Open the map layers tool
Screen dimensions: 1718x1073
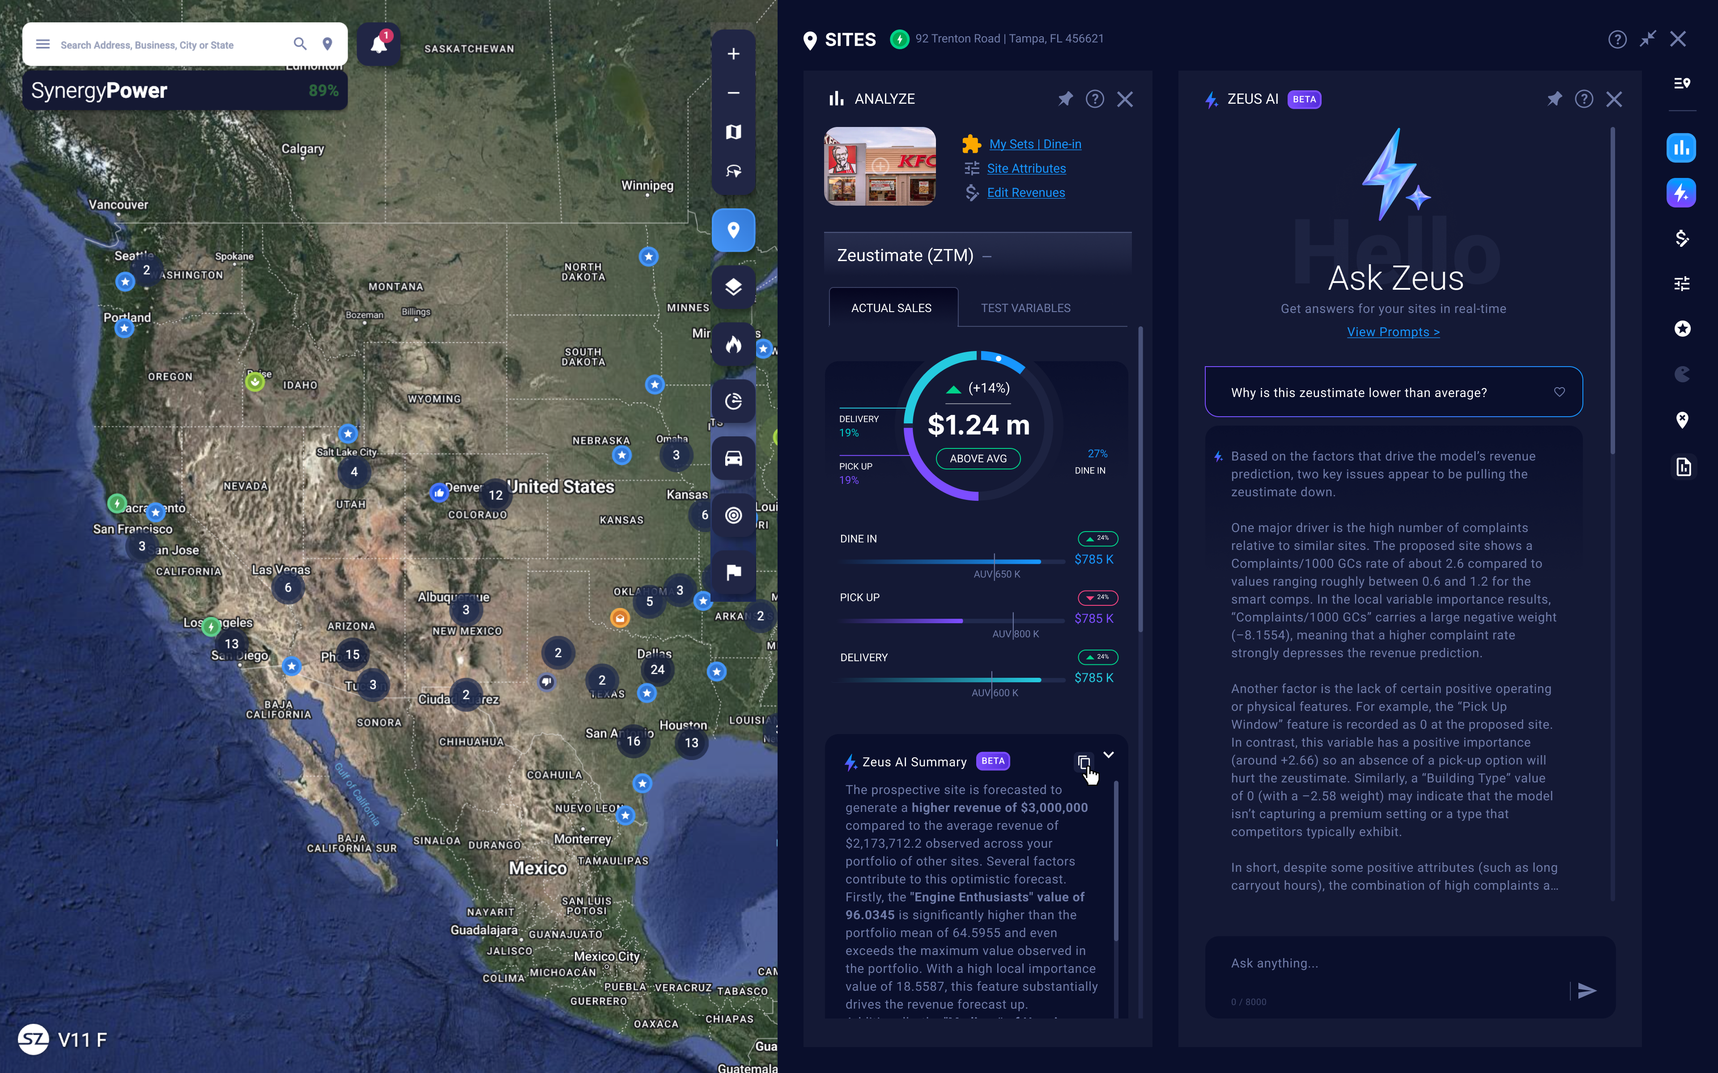[733, 287]
